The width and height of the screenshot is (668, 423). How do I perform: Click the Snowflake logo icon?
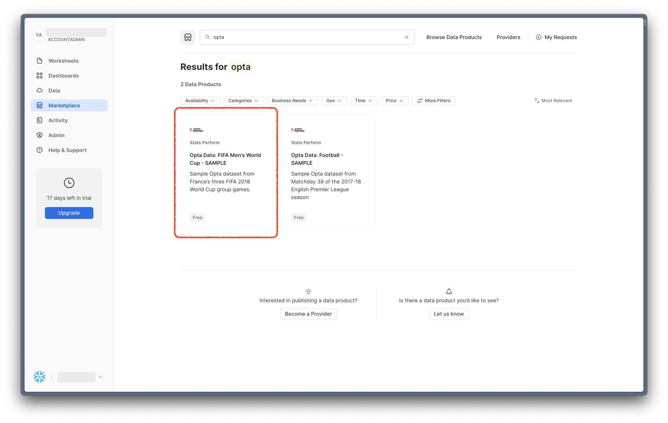(39, 377)
